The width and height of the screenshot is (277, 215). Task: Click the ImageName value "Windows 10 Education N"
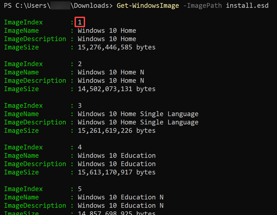[121, 197]
